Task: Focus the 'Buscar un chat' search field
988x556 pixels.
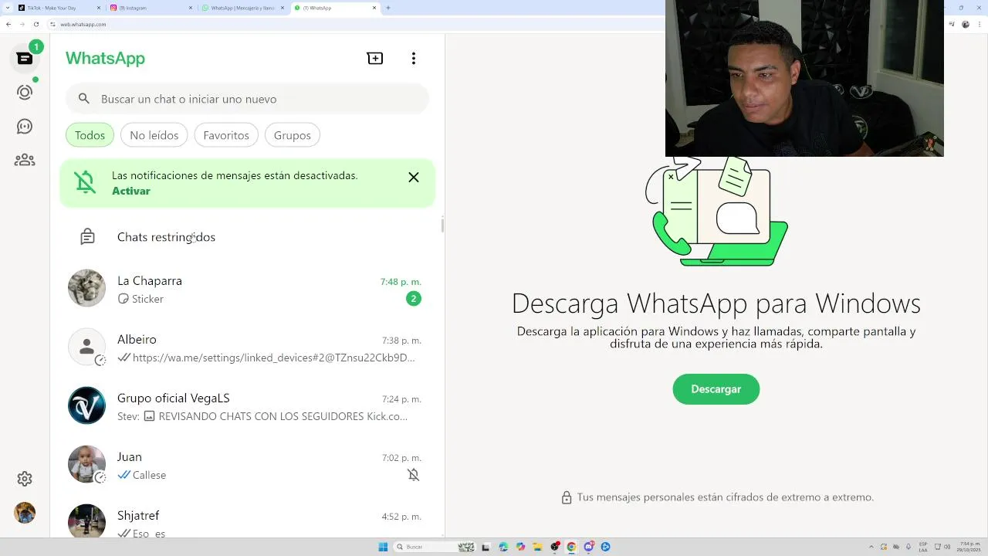Action: click(x=247, y=99)
